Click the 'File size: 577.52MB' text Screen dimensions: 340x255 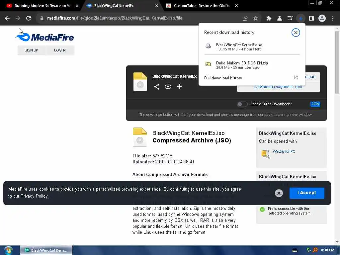pyautogui.click(x=152, y=156)
